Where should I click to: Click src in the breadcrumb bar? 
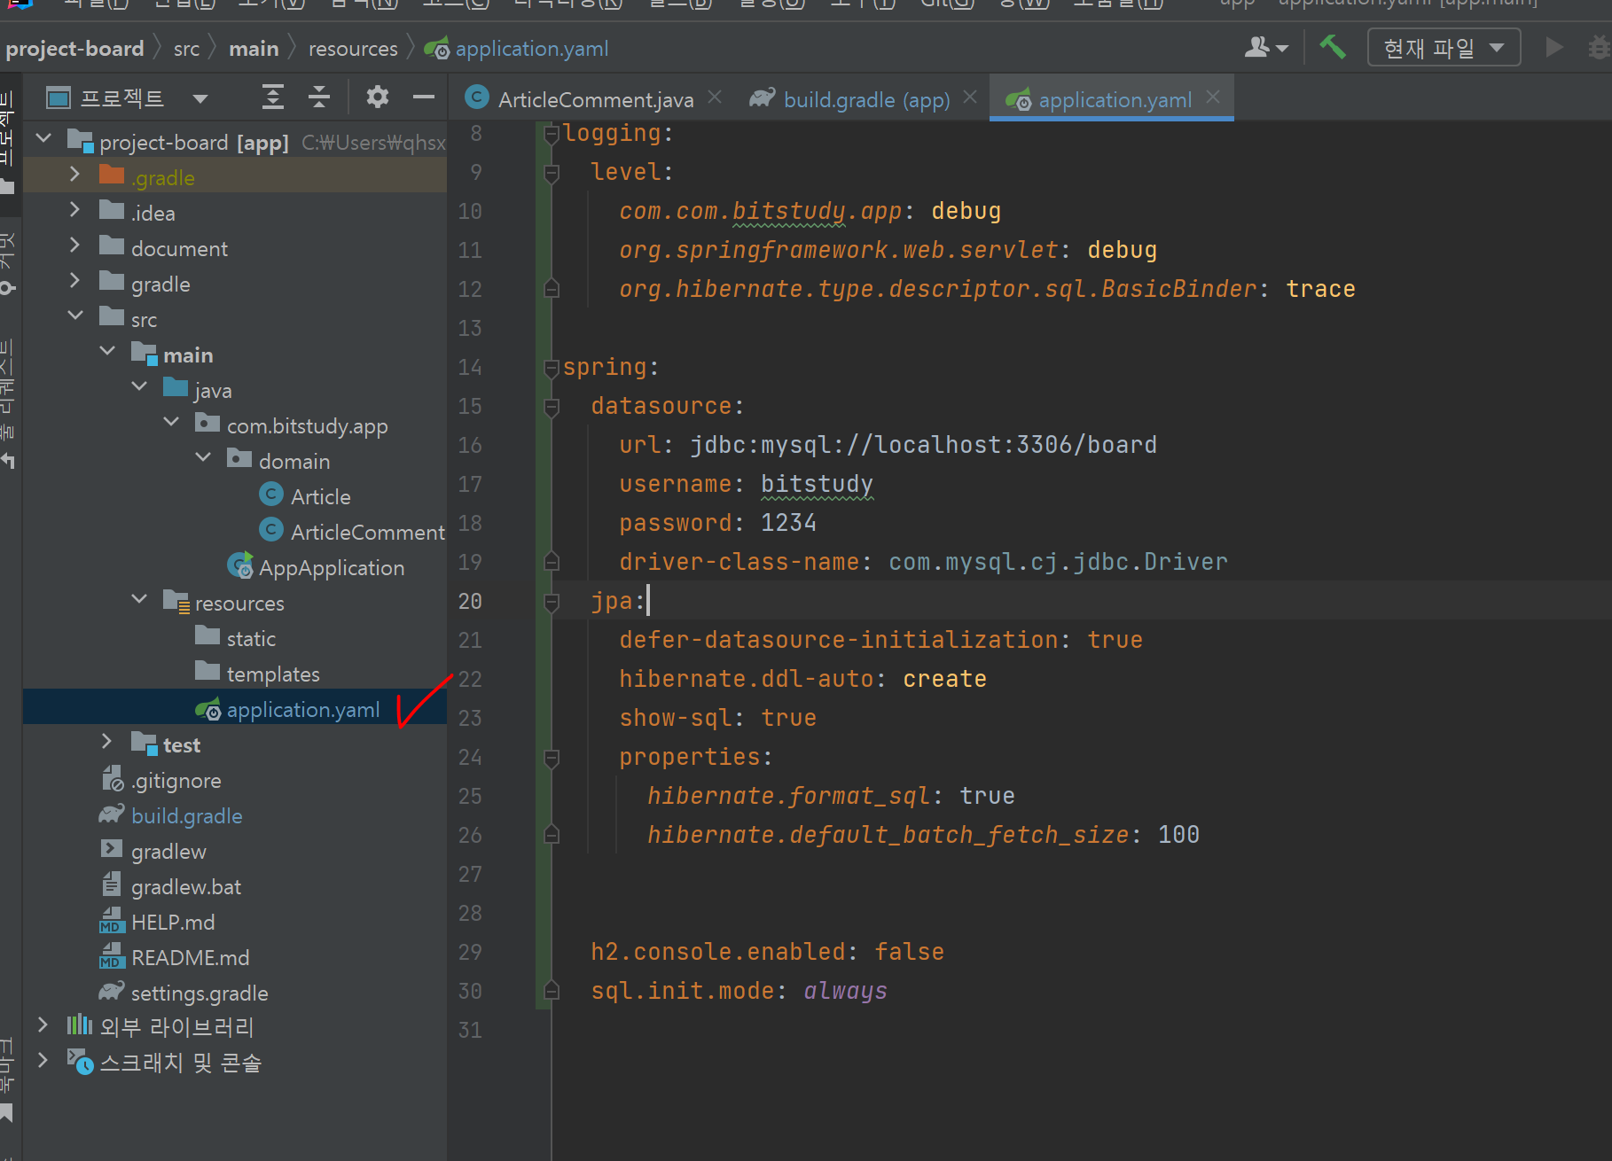186,49
